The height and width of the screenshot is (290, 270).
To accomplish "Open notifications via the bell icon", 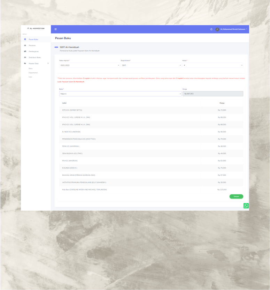I will [211, 29].
